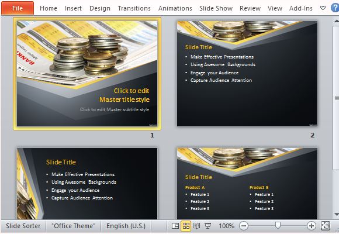Click the zoom out minus button

tap(244, 226)
